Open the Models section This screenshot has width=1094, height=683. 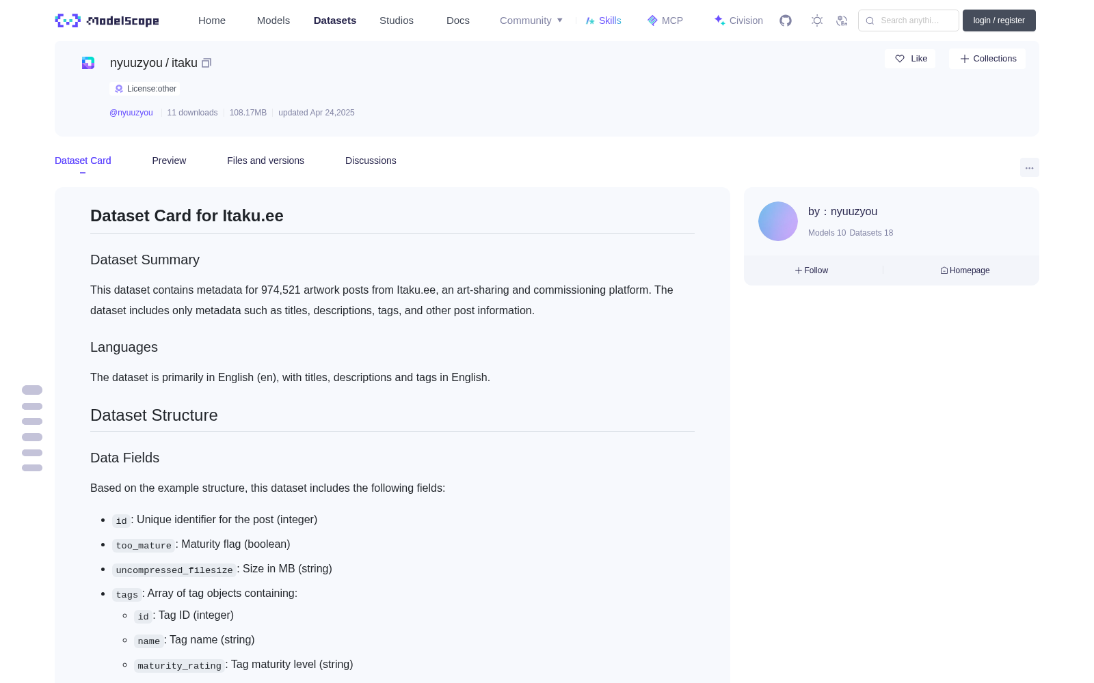click(273, 20)
